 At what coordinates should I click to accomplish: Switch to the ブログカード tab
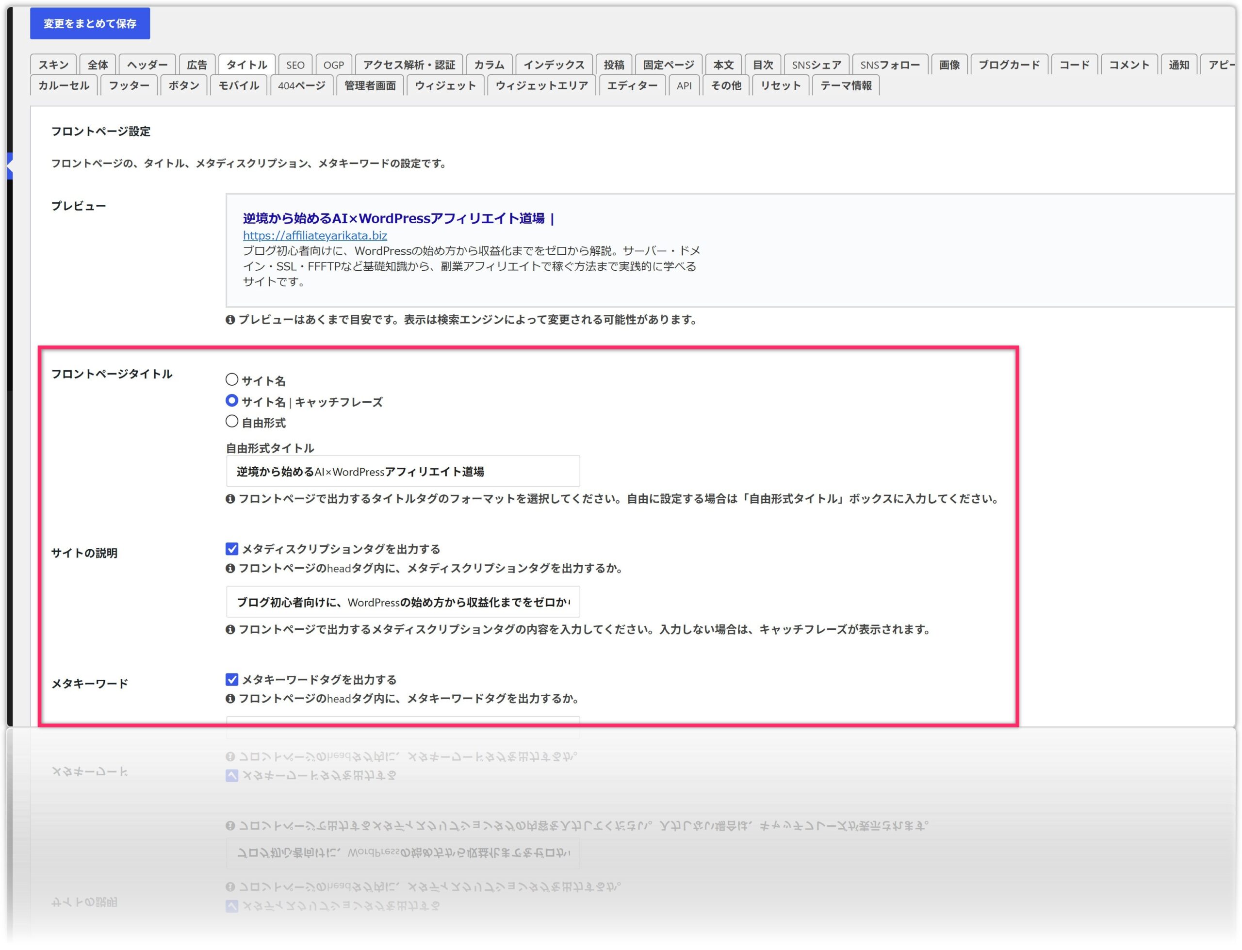pyautogui.click(x=1009, y=65)
